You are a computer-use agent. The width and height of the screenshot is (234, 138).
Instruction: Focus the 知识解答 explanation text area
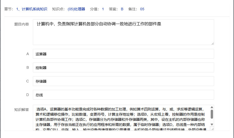tap(122, 117)
